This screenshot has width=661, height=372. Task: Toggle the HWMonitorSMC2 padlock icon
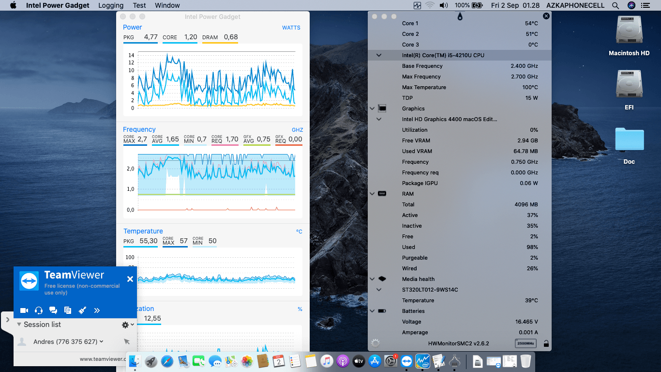546,343
